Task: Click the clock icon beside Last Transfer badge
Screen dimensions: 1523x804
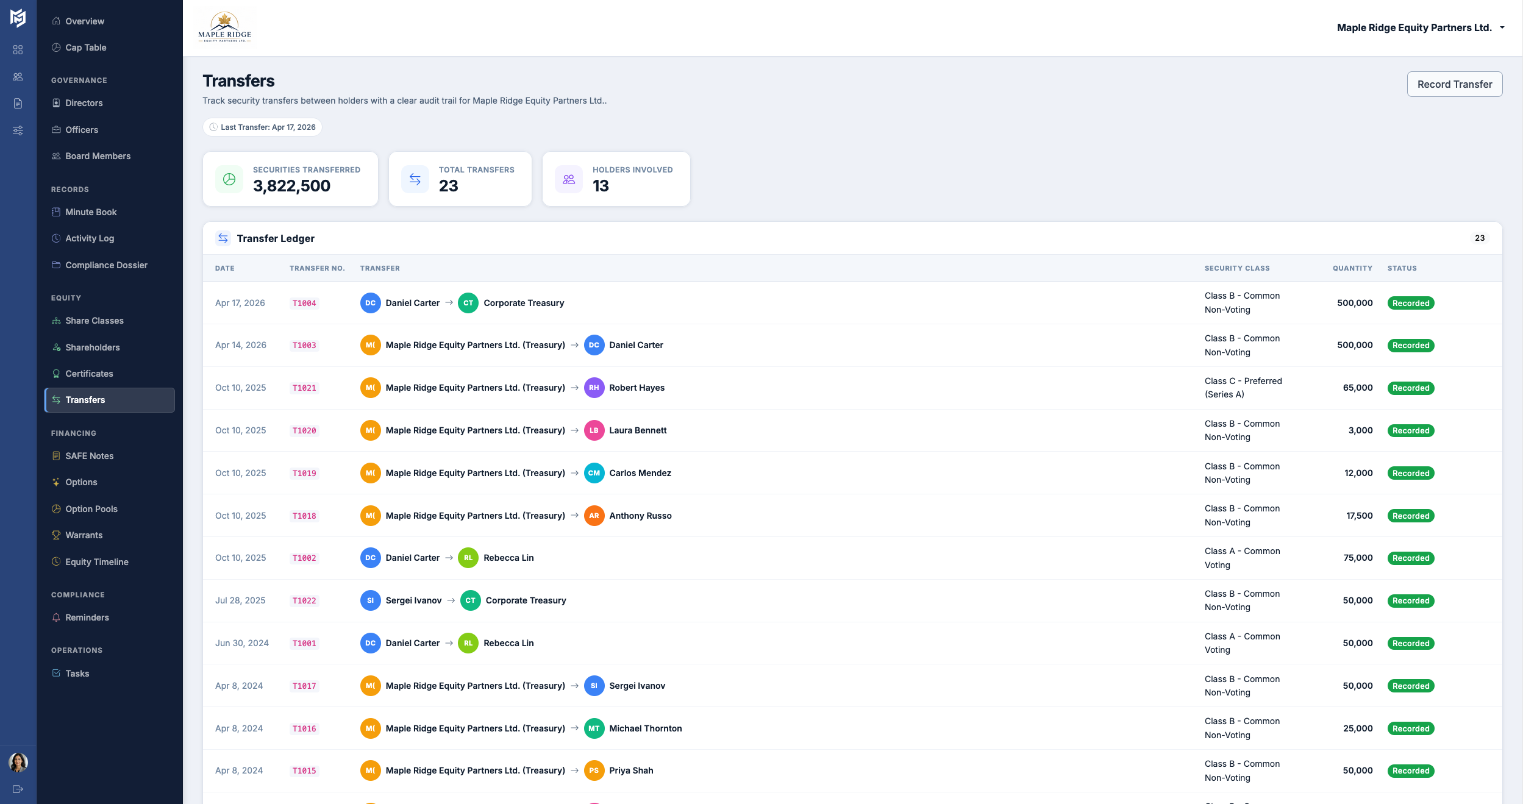Action: [x=212, y=127]
